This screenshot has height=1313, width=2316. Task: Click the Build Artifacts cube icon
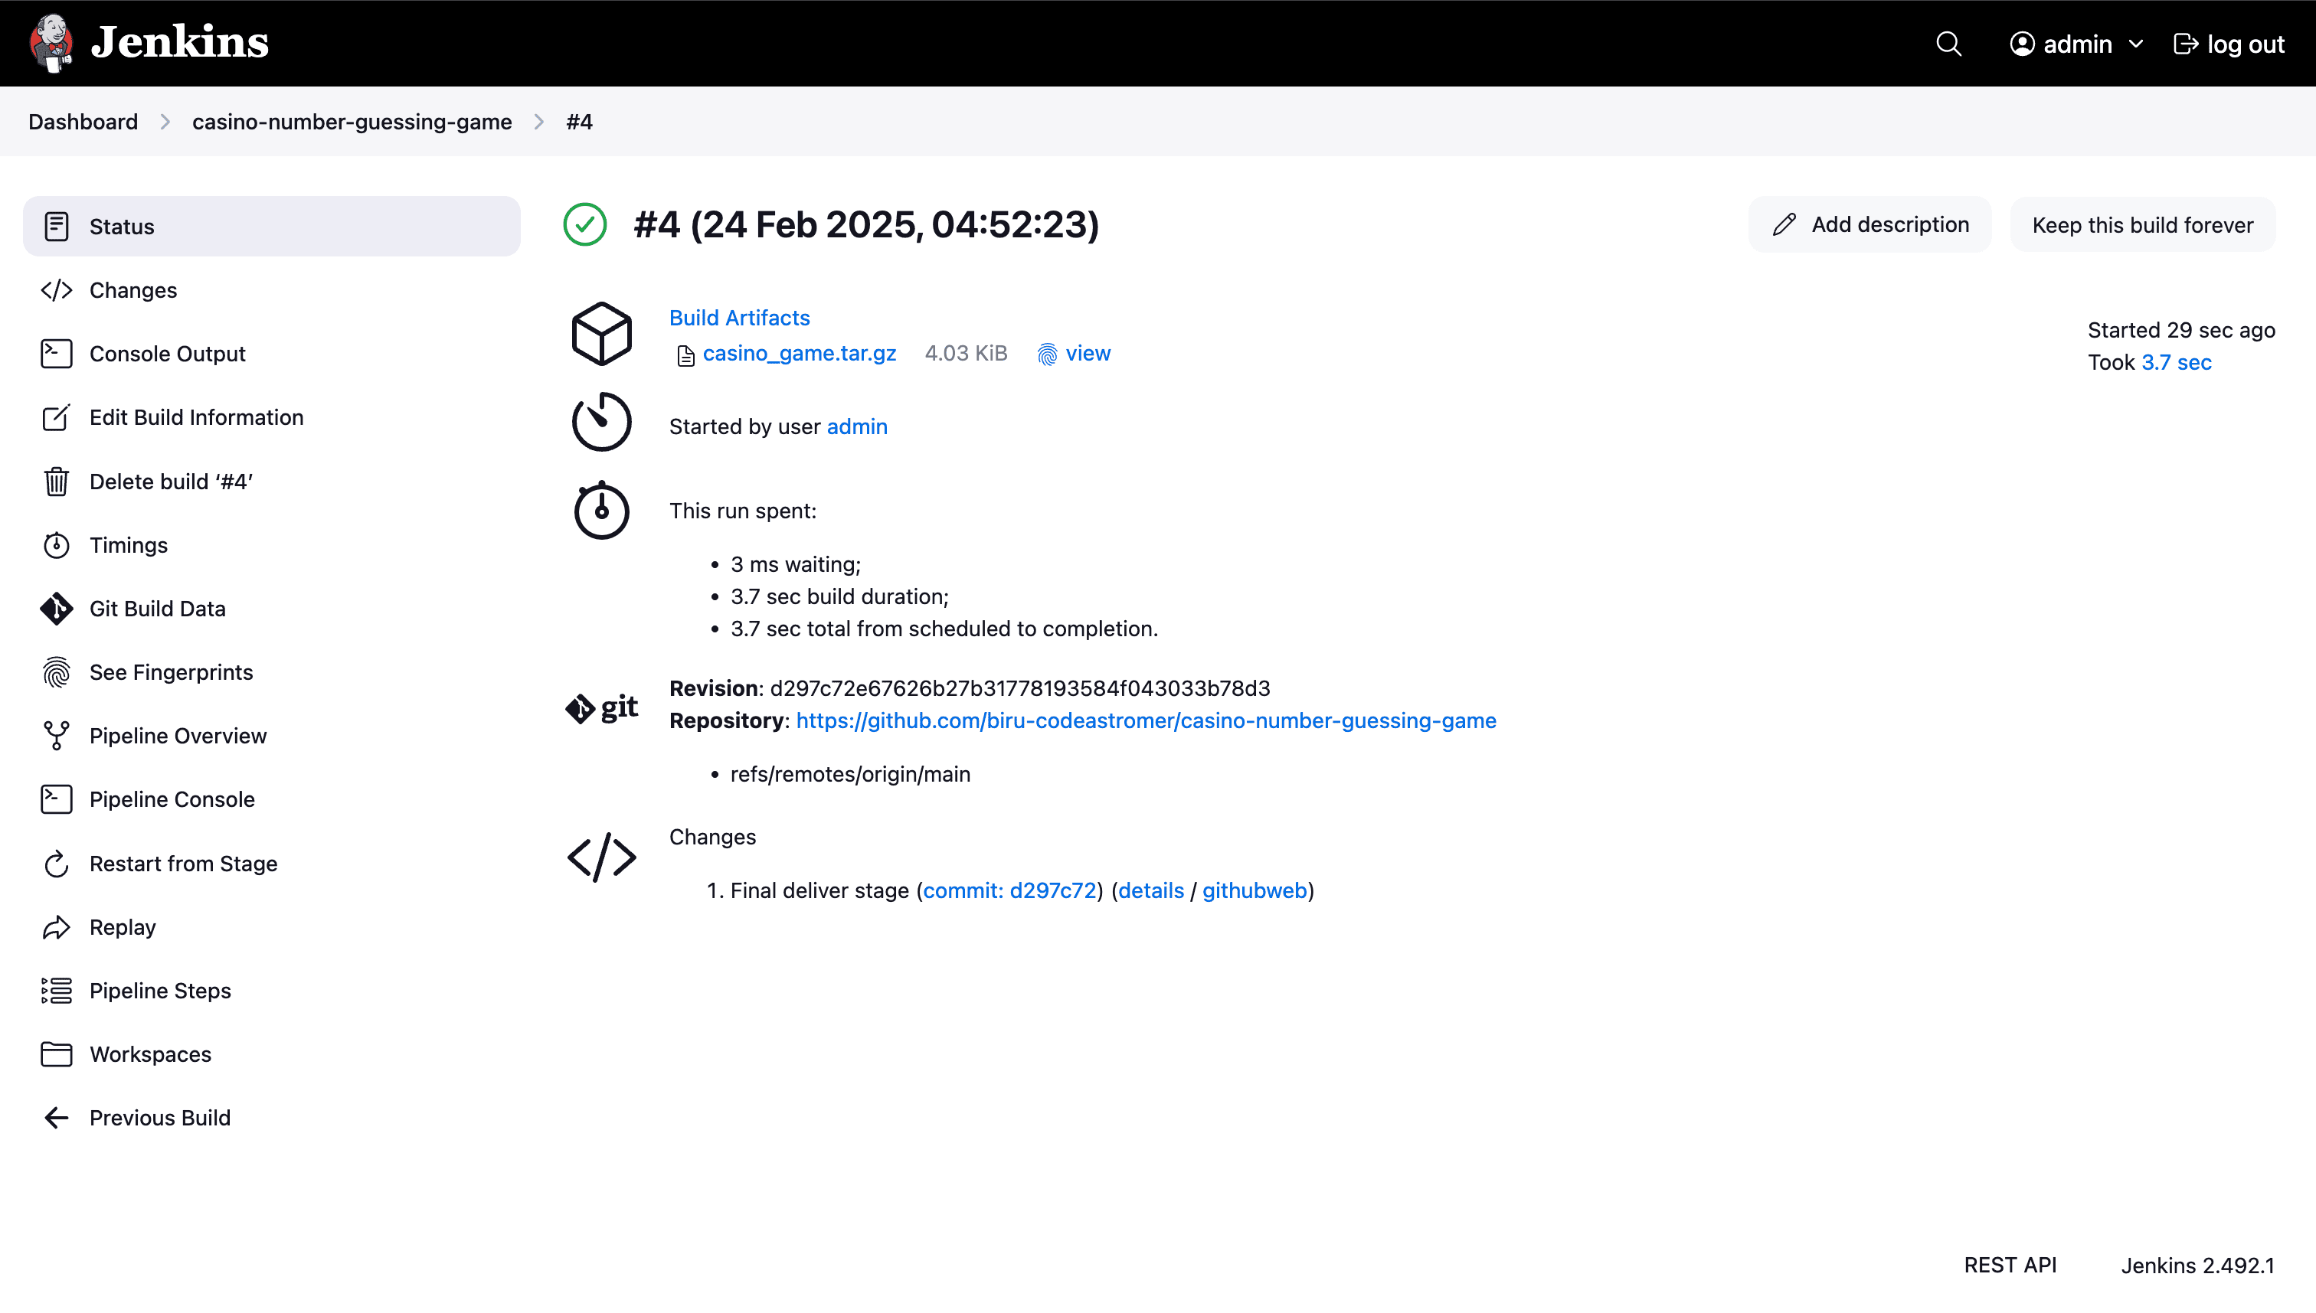601,334
